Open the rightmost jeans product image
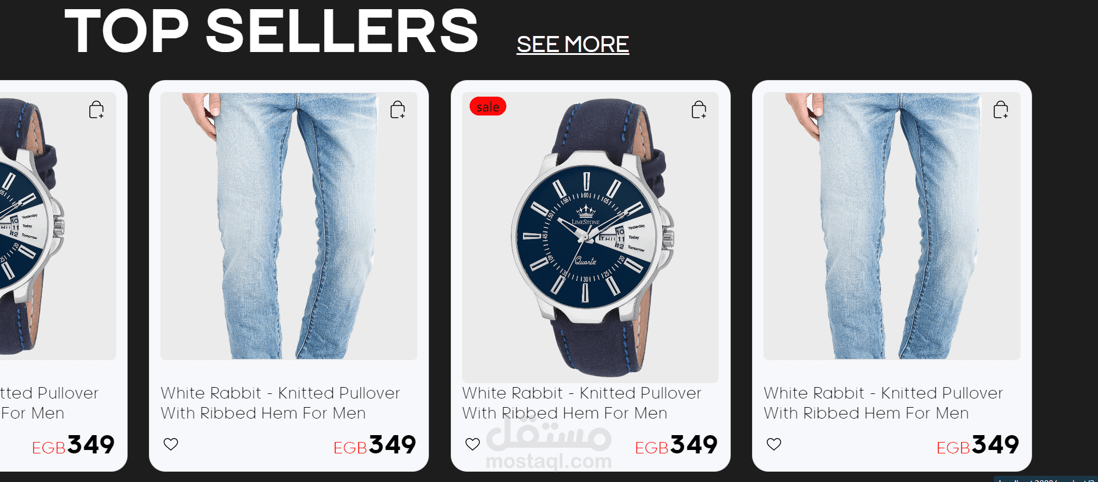This screenshot has width=1098, height=482. pyautogui.click(x=892, y=226)
